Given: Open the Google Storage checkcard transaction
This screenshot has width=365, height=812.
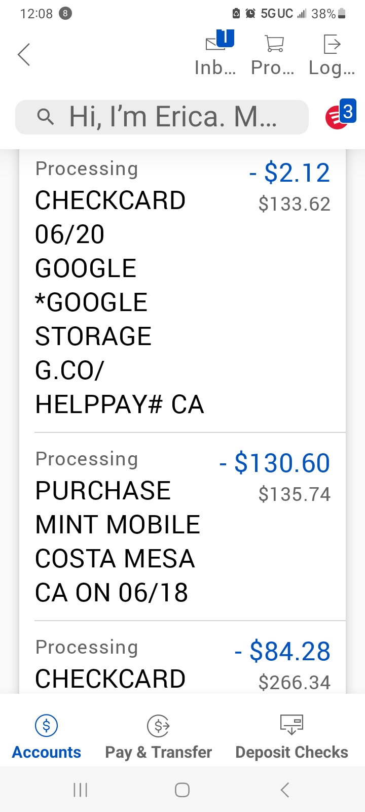Looking at the screenshot, I should coord(119,302).
